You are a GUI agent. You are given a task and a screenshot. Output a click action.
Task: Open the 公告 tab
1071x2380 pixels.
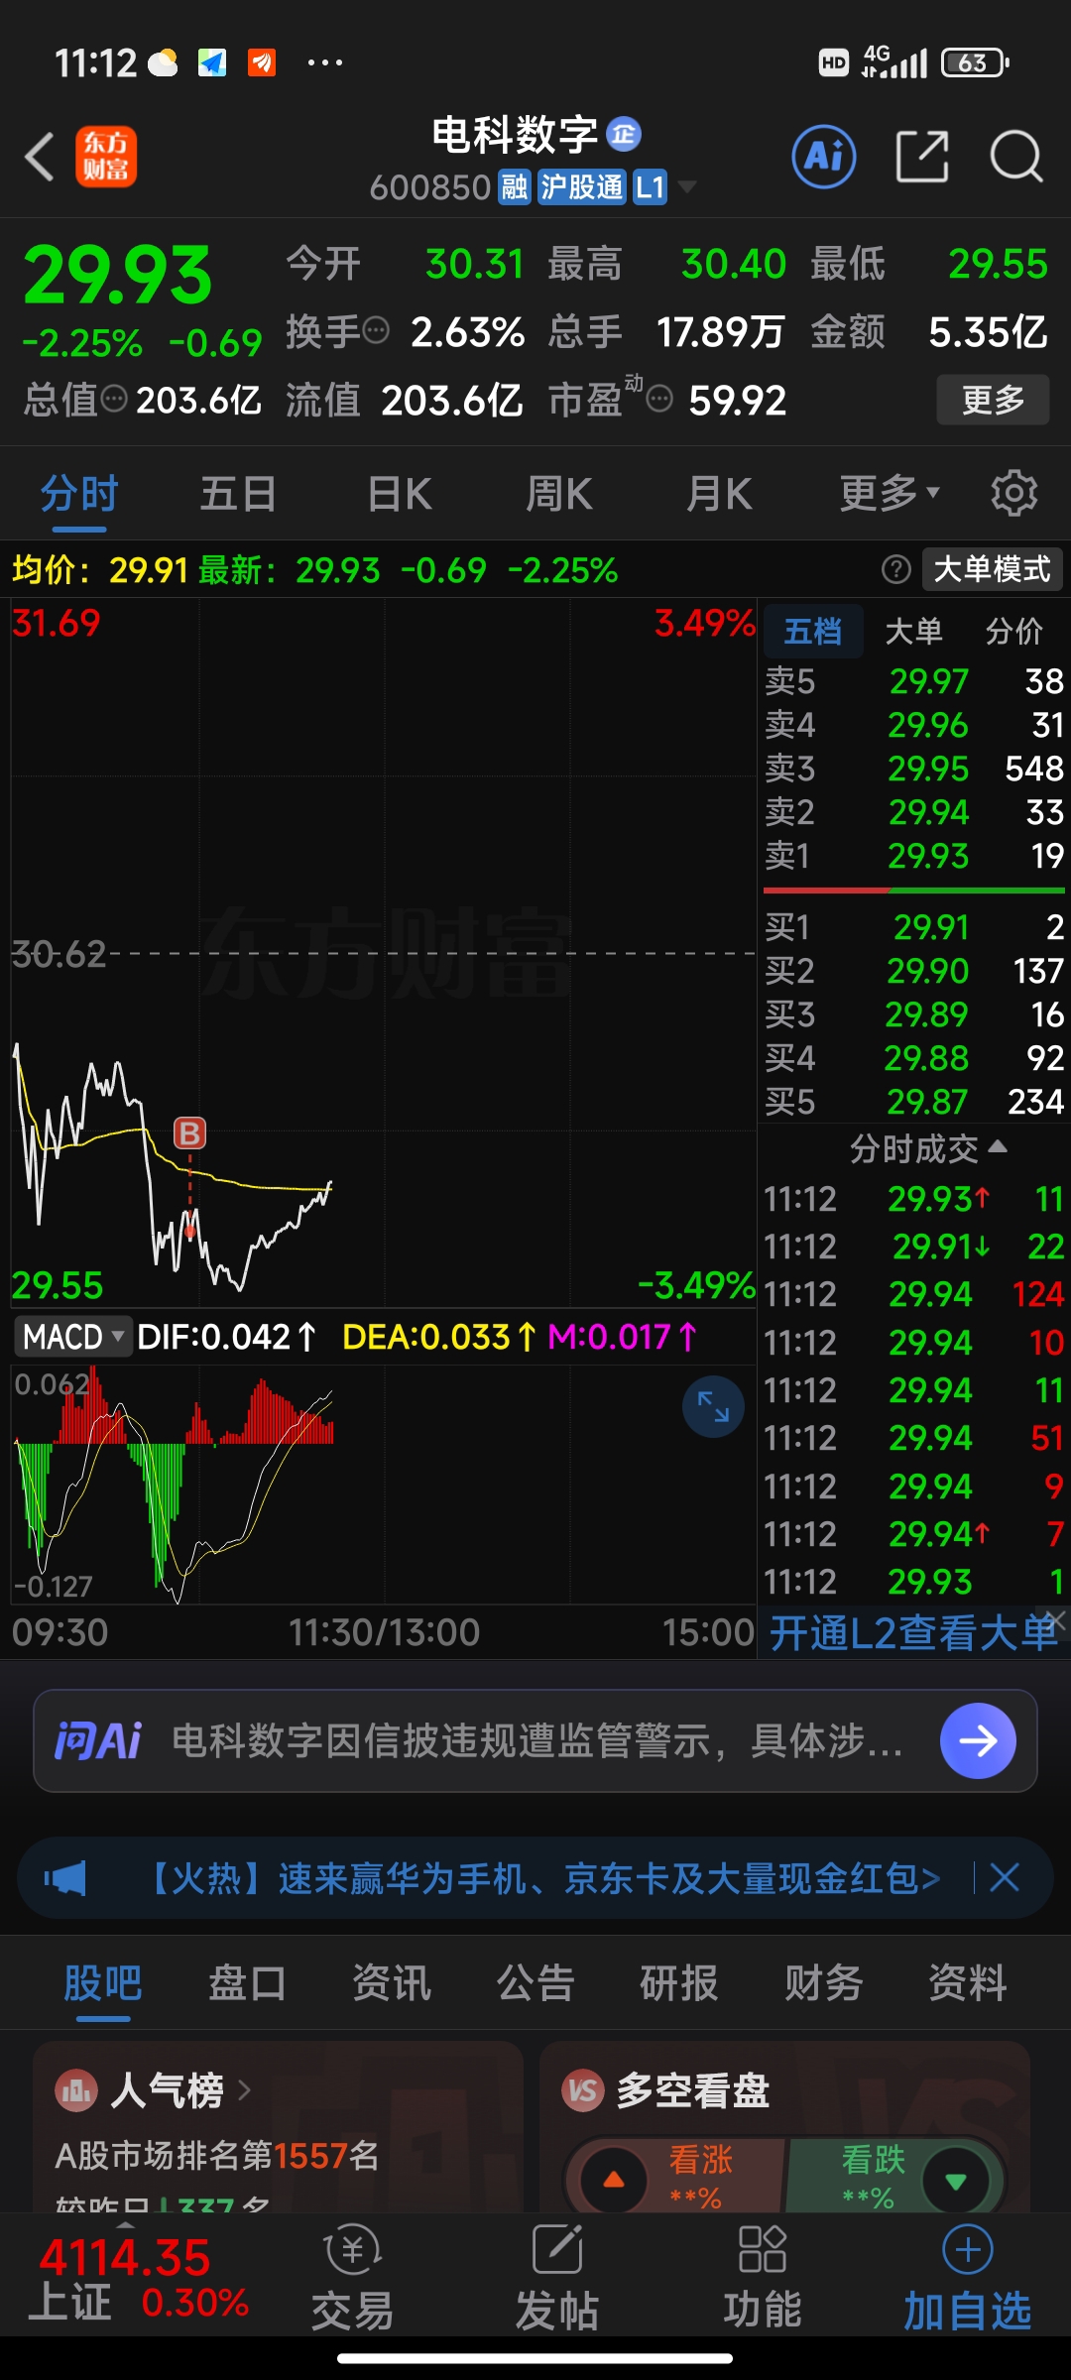coord(535,1982)
